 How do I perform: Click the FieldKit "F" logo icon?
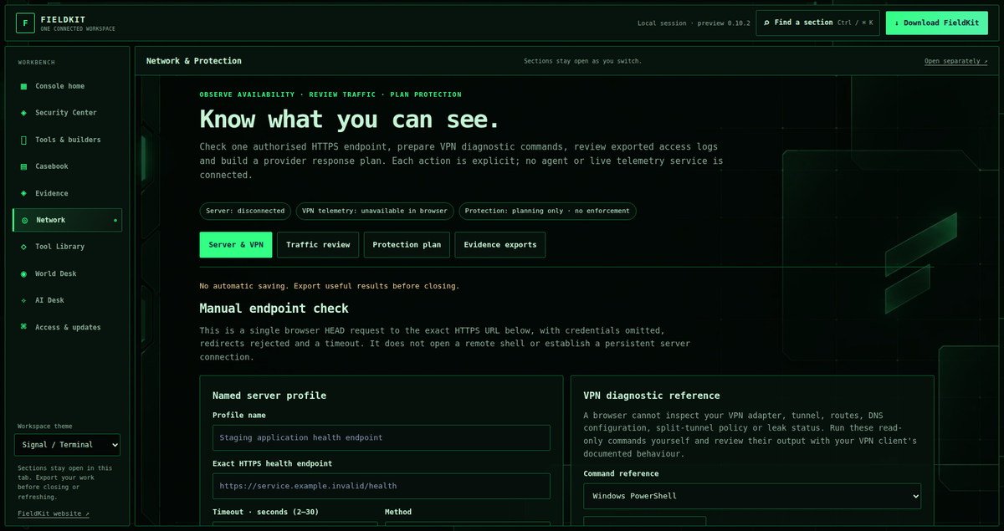[x=25, y=23]
